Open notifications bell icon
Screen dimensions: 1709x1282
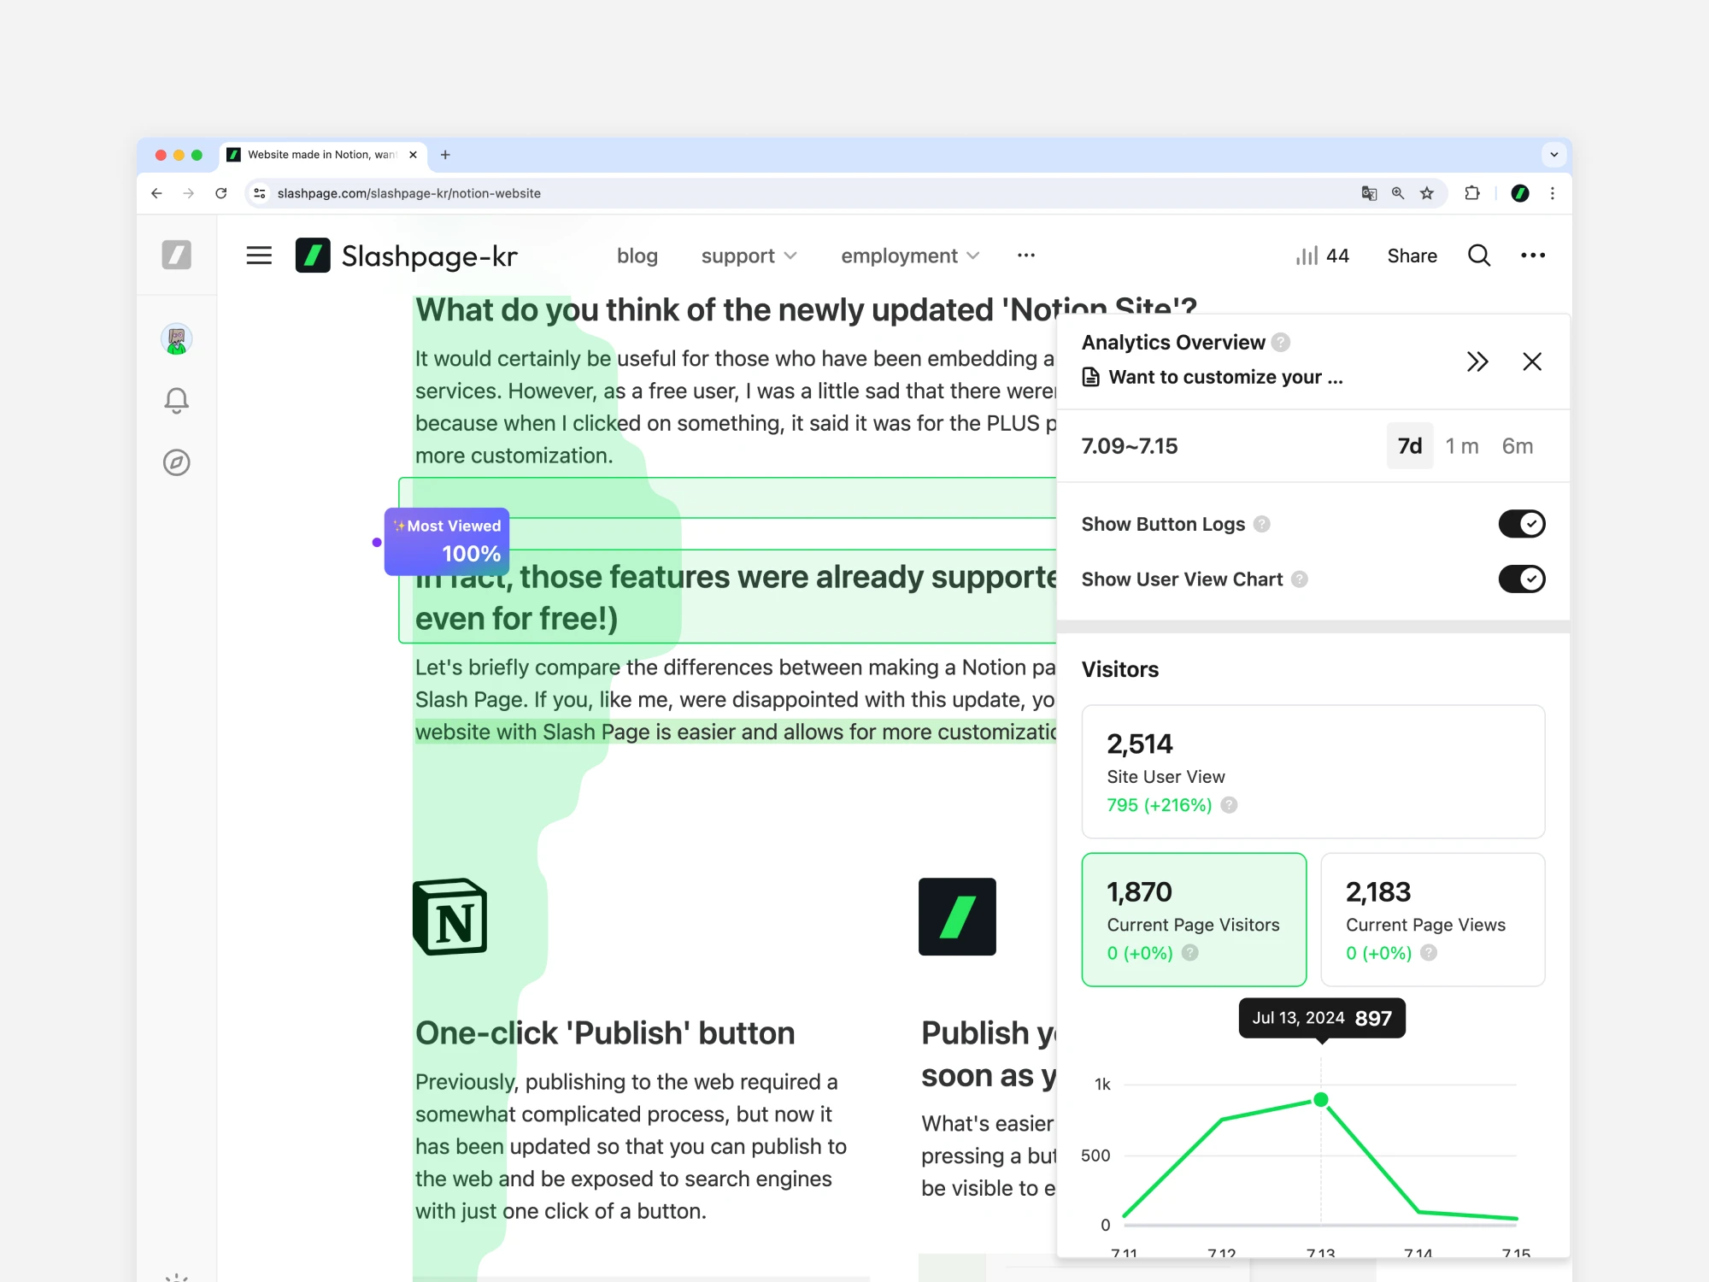[x=177, y=400]
